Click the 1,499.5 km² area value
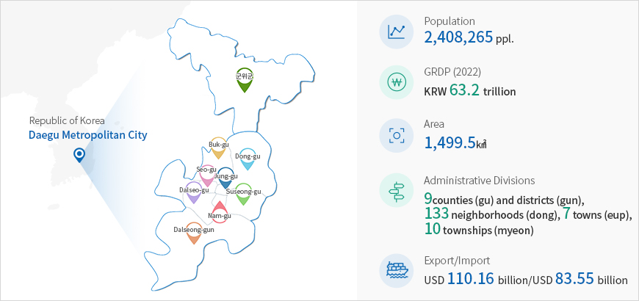Viewport: 639px width, 301px height. tap(455, 143)
